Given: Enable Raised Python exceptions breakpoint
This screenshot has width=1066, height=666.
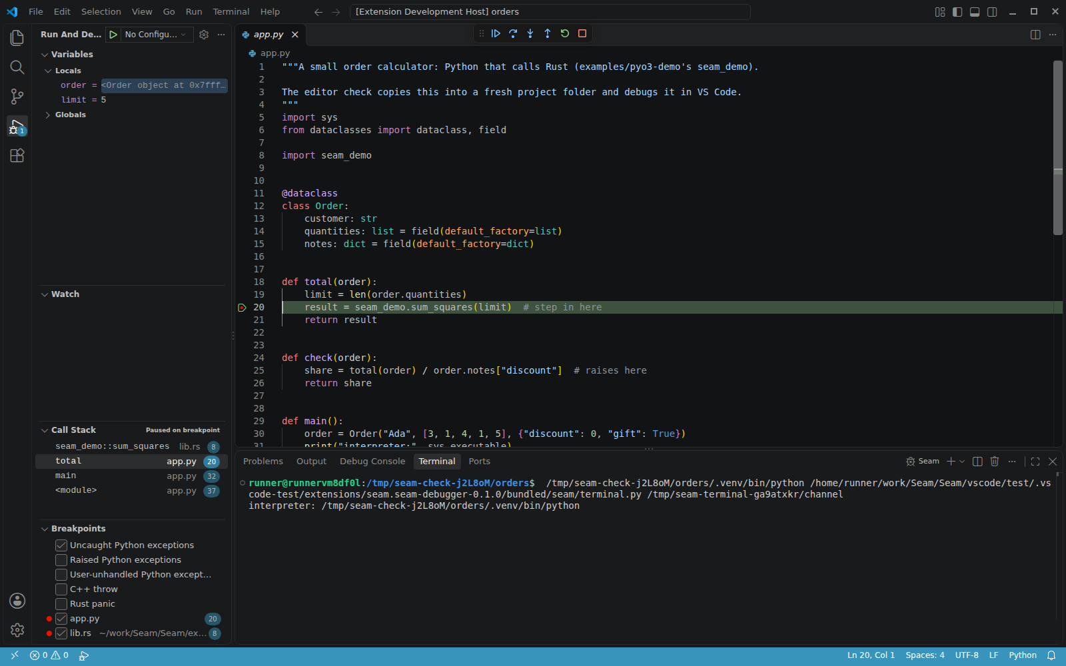Looking at the screenshot, I should 61,560.
